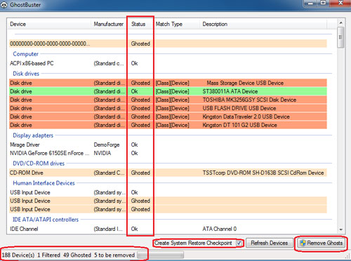Sort by the Manufacturer column header

coord(110,24)
